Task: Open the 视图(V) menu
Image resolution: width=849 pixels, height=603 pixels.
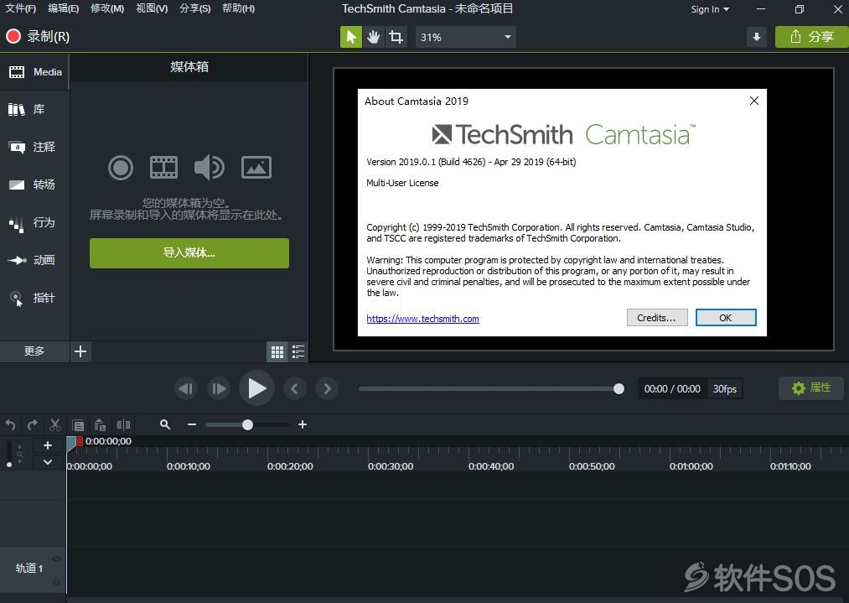Action: pos(152,8)
